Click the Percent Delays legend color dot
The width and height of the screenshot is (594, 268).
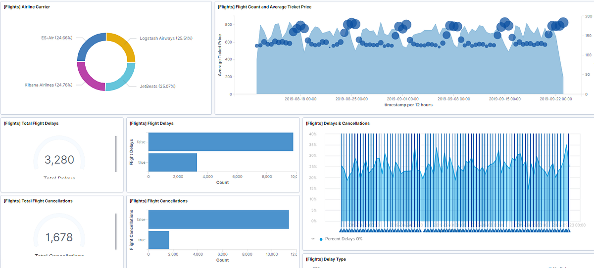pos(321,239)
